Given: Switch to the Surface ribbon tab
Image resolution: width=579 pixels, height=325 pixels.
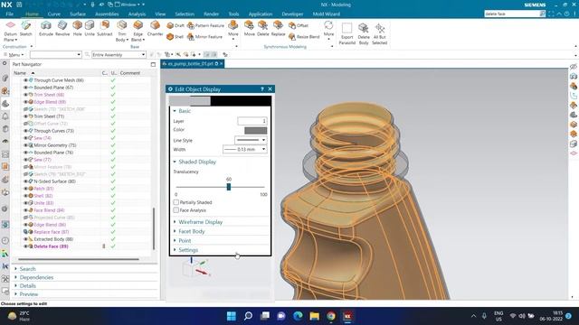Looking at the screenshot, I should [x=78, y=14].
